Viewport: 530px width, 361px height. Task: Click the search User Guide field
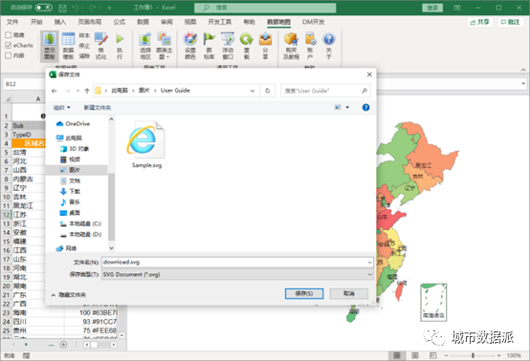coord(325,91)
